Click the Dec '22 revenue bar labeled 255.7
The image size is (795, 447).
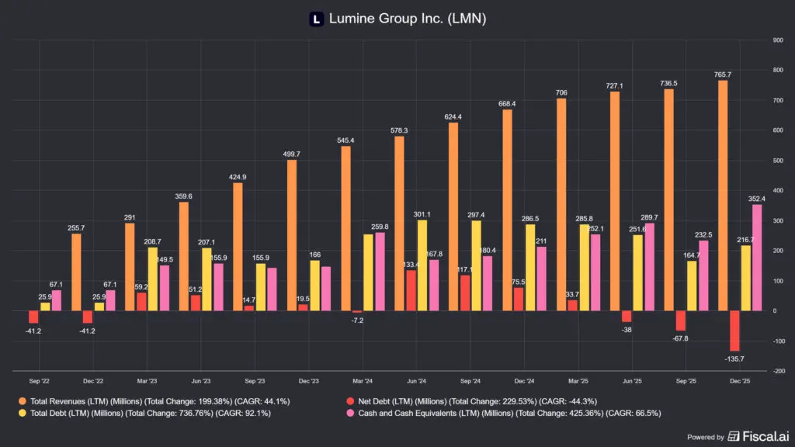point(76,272)
